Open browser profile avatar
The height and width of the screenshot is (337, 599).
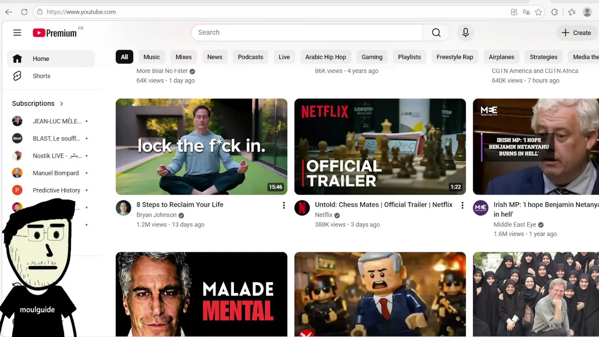coord(587,12)
